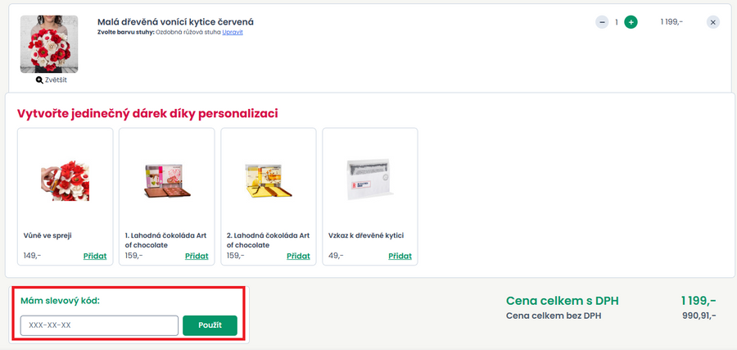Open Vzkaz k dřevěné kytici image
Screen dimensions: 737x350
(x=370, y=179)
